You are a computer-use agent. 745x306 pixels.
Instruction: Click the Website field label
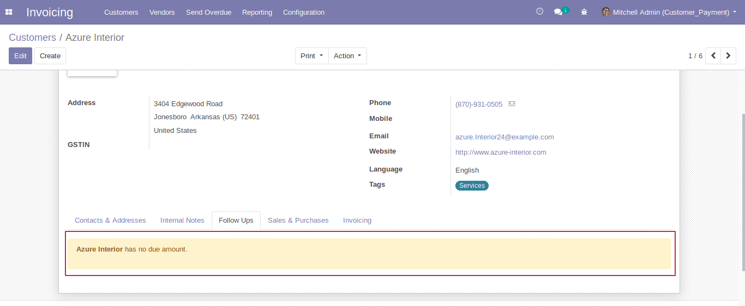382,151
